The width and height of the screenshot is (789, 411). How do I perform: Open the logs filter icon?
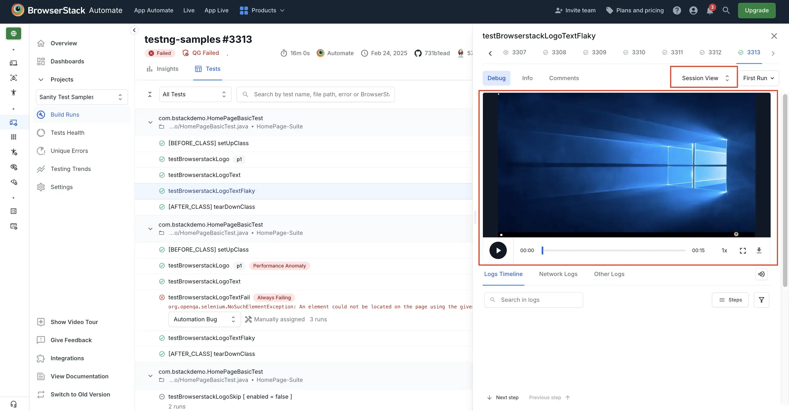click(x=762, y=300)
